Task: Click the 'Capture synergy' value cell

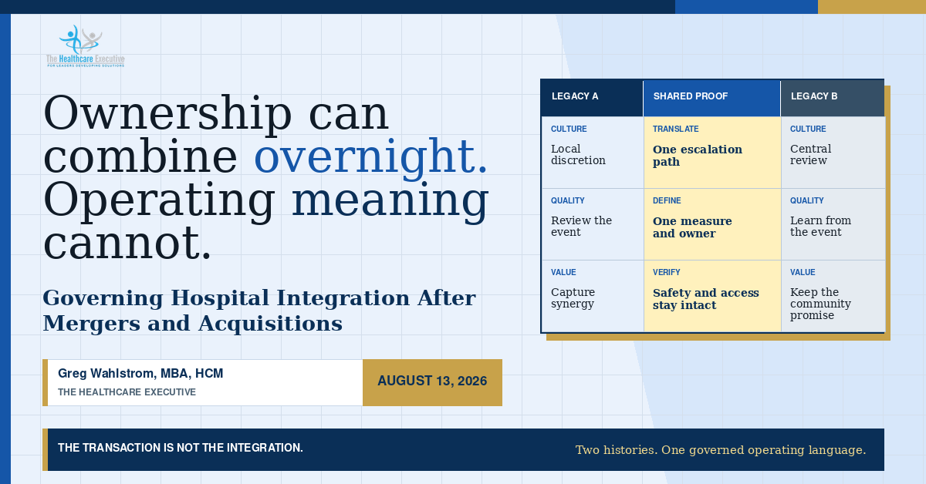Action: [x=593, y=296]
